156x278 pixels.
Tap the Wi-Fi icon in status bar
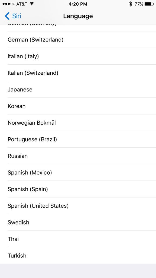(x=32, y=4)
